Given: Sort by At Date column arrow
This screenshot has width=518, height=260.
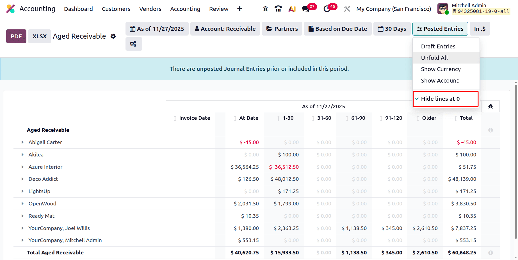Looking at the screenshot, I should (x=235, y=118).
